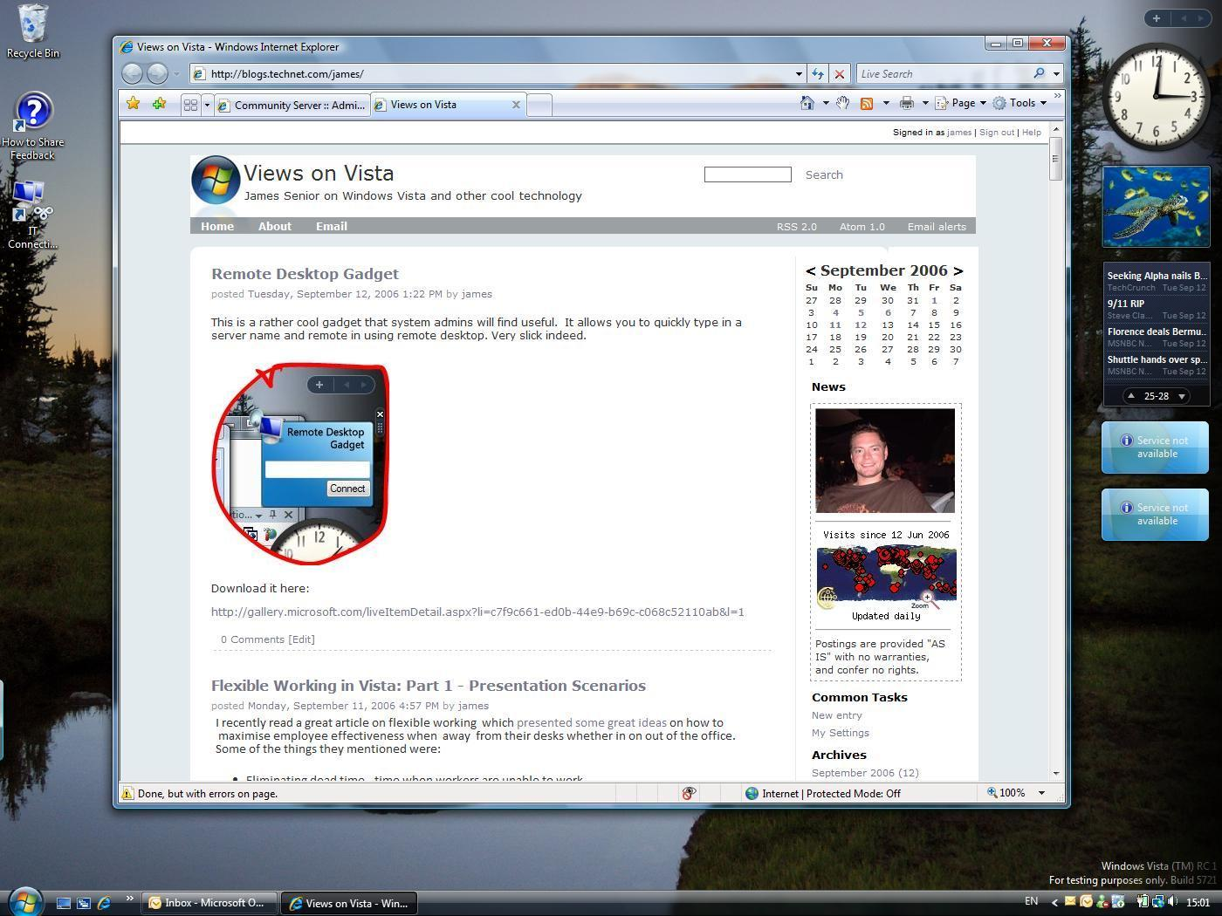Refresh the page using the refresh icon

818,74
